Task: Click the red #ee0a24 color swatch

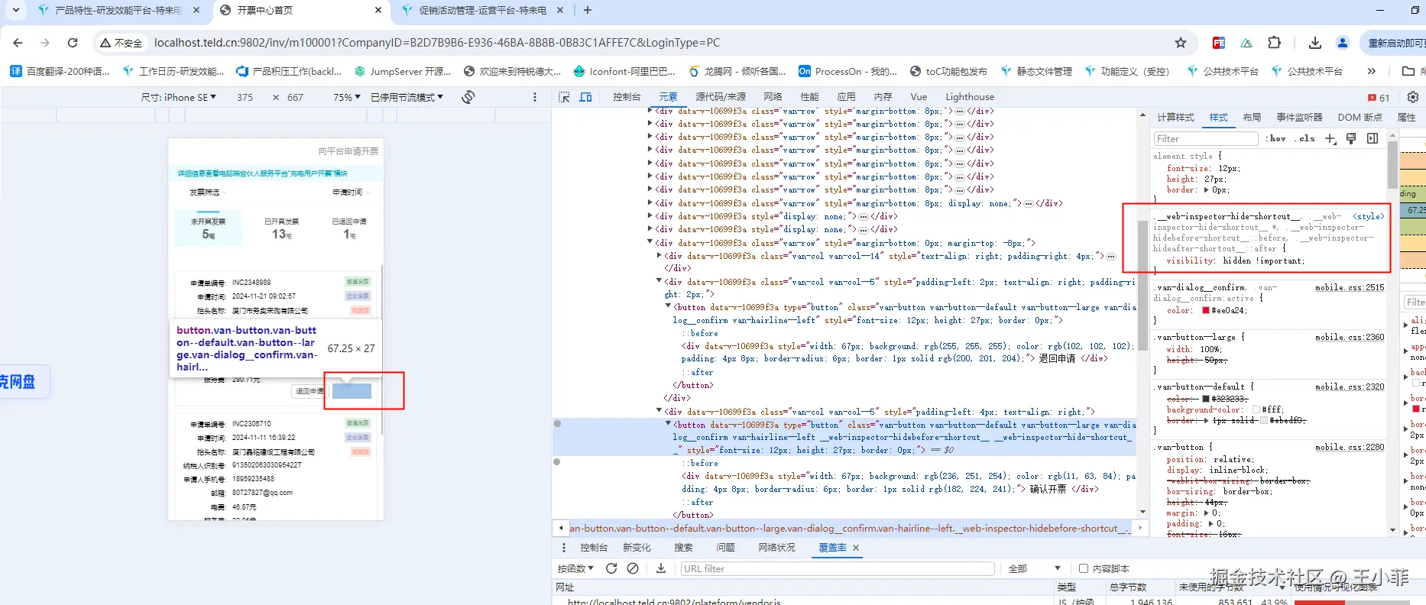Action: tap(1205, 310)
